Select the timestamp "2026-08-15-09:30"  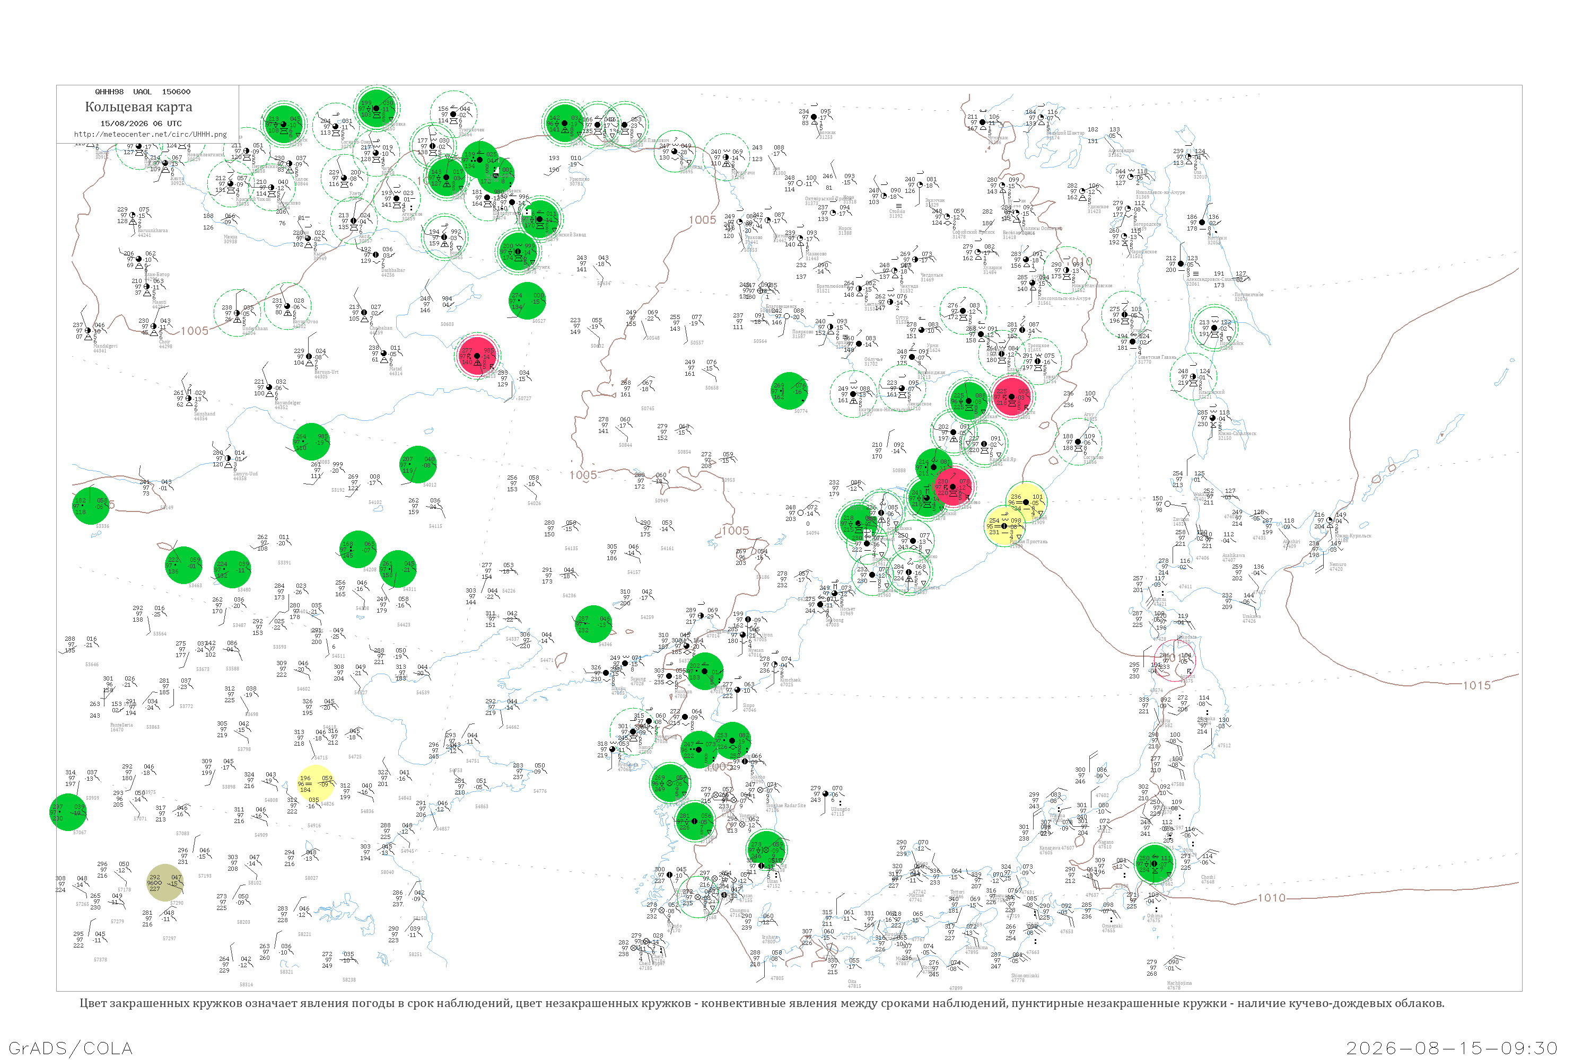click(x=1452, y=1048)
